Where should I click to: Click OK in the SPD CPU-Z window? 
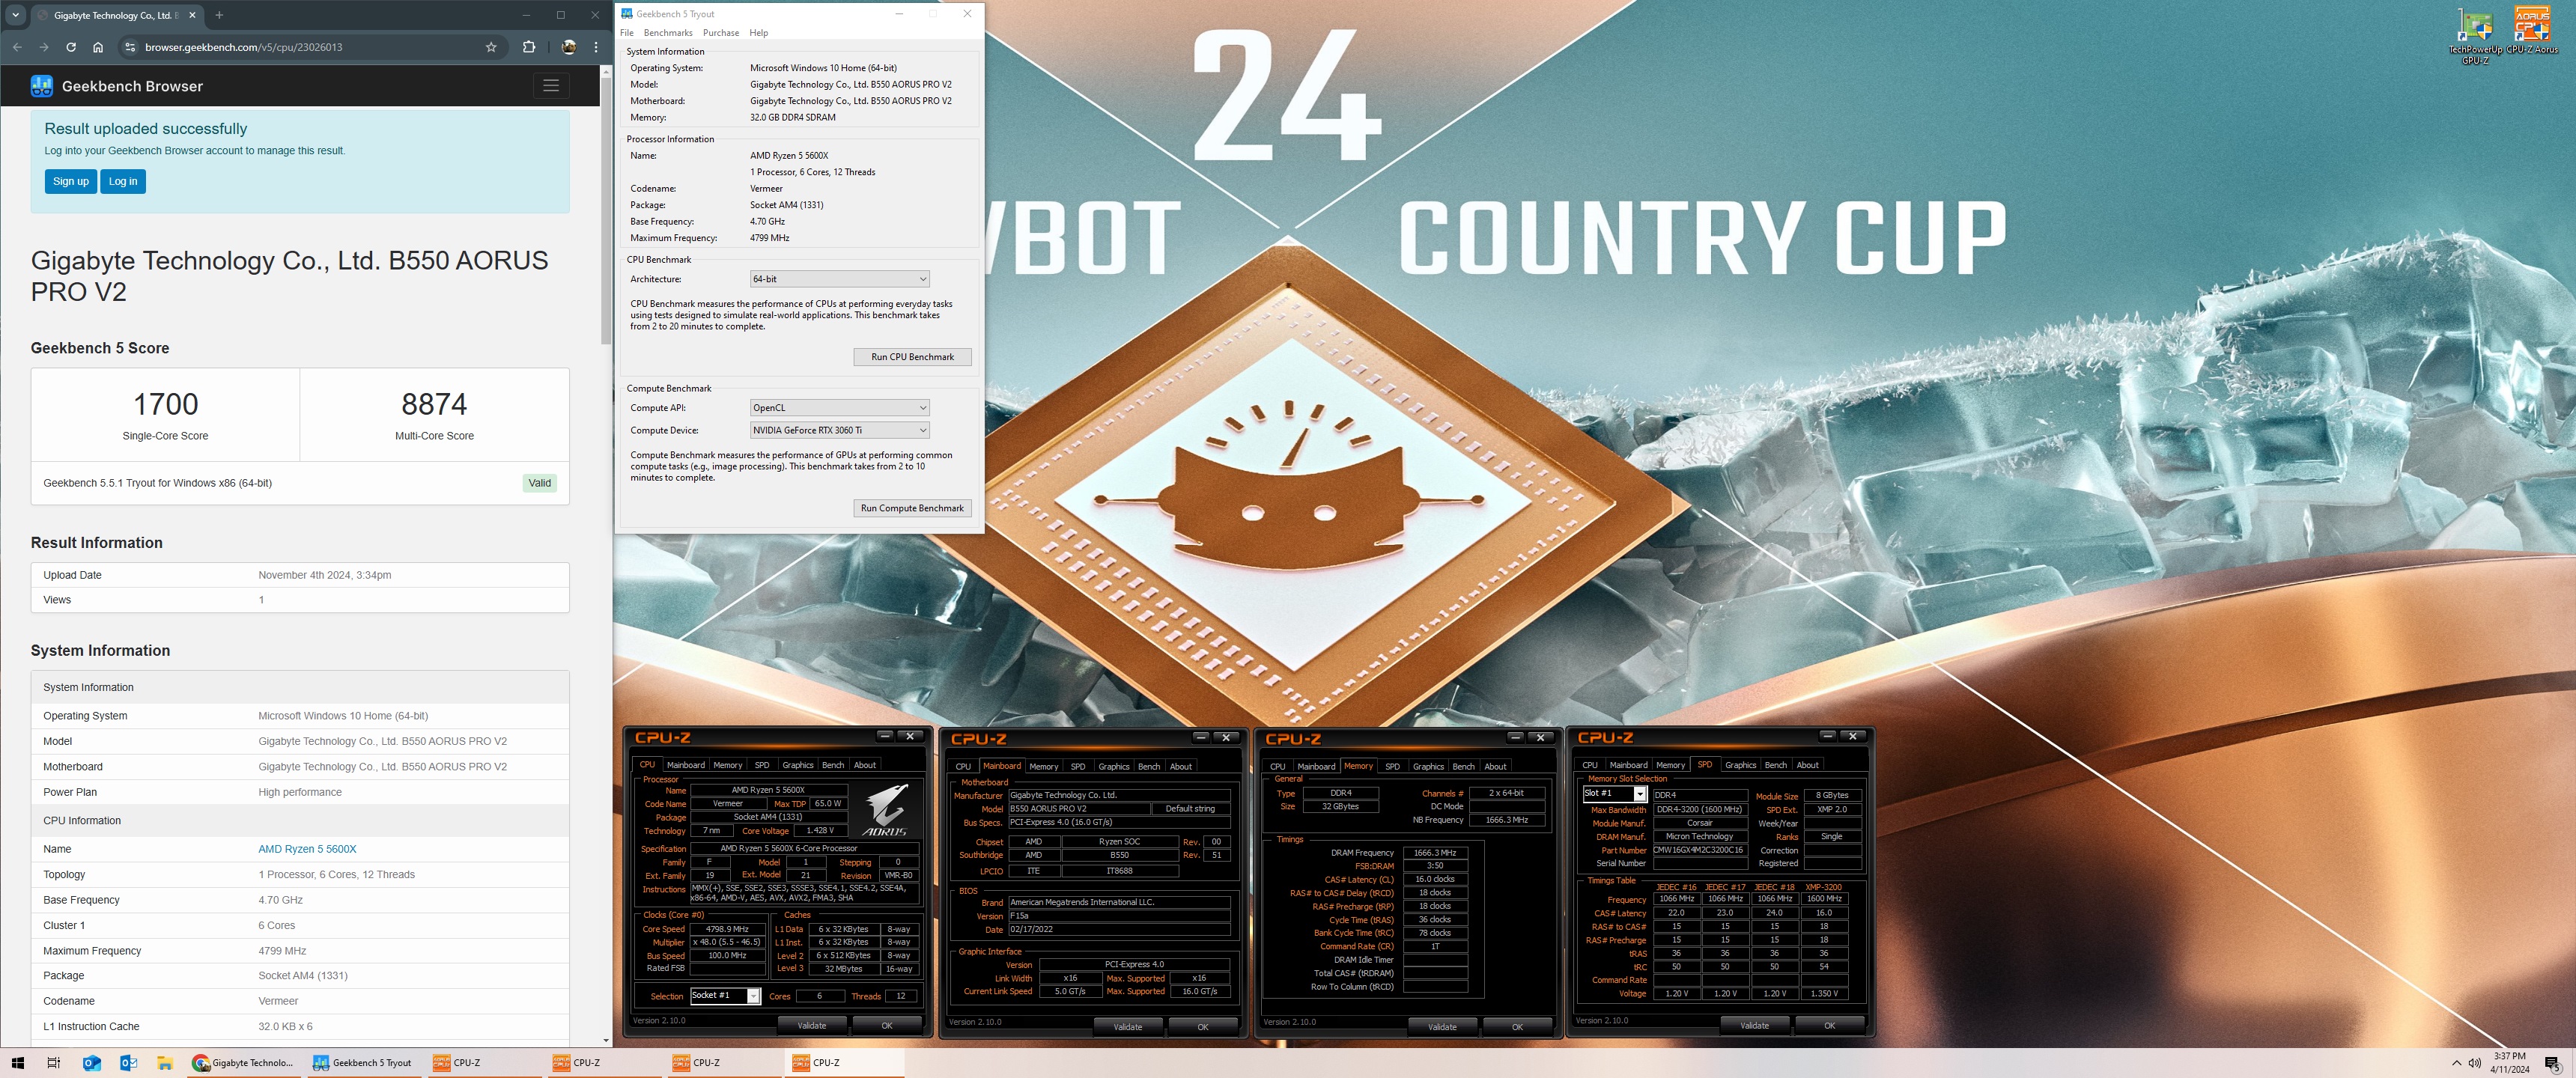(x=1829, y=1026)
